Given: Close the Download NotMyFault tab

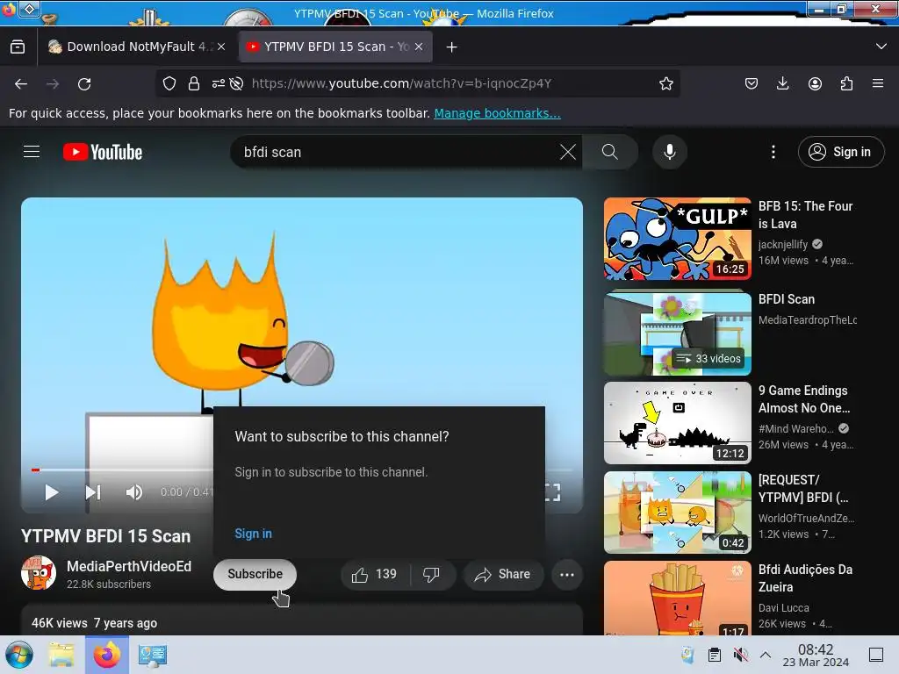Looking at the screenshot, I should (221, 47).
